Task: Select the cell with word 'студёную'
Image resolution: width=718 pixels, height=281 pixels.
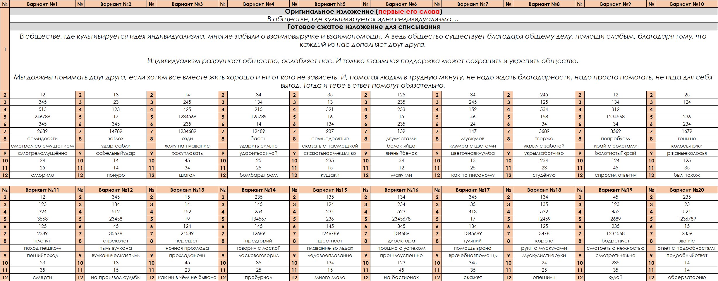Action: tap(544, 175)
